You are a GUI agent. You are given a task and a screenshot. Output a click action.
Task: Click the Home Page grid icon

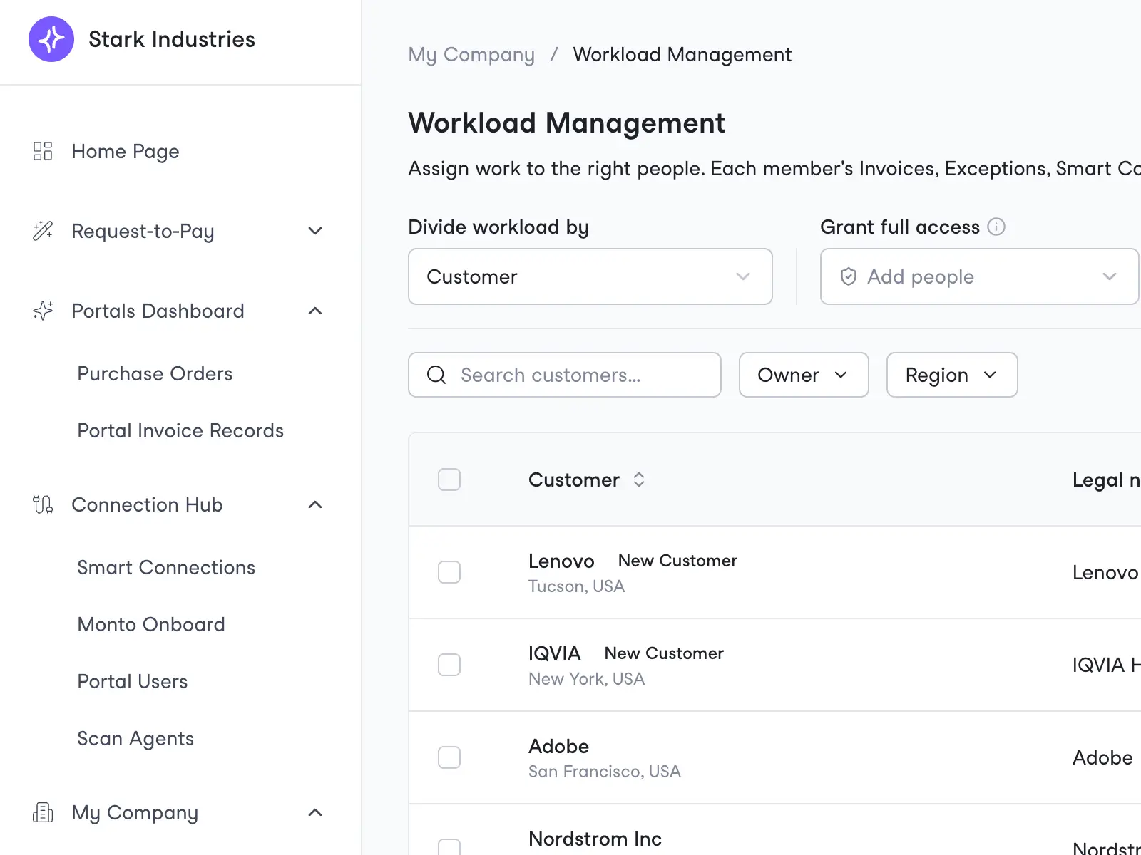43,151
